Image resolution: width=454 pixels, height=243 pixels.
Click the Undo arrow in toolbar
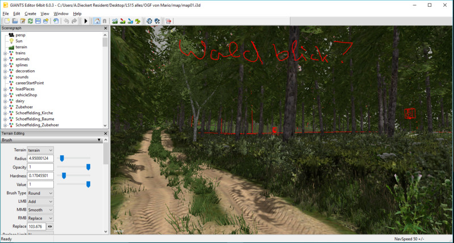pyautogui.click(x=66, y=21)
